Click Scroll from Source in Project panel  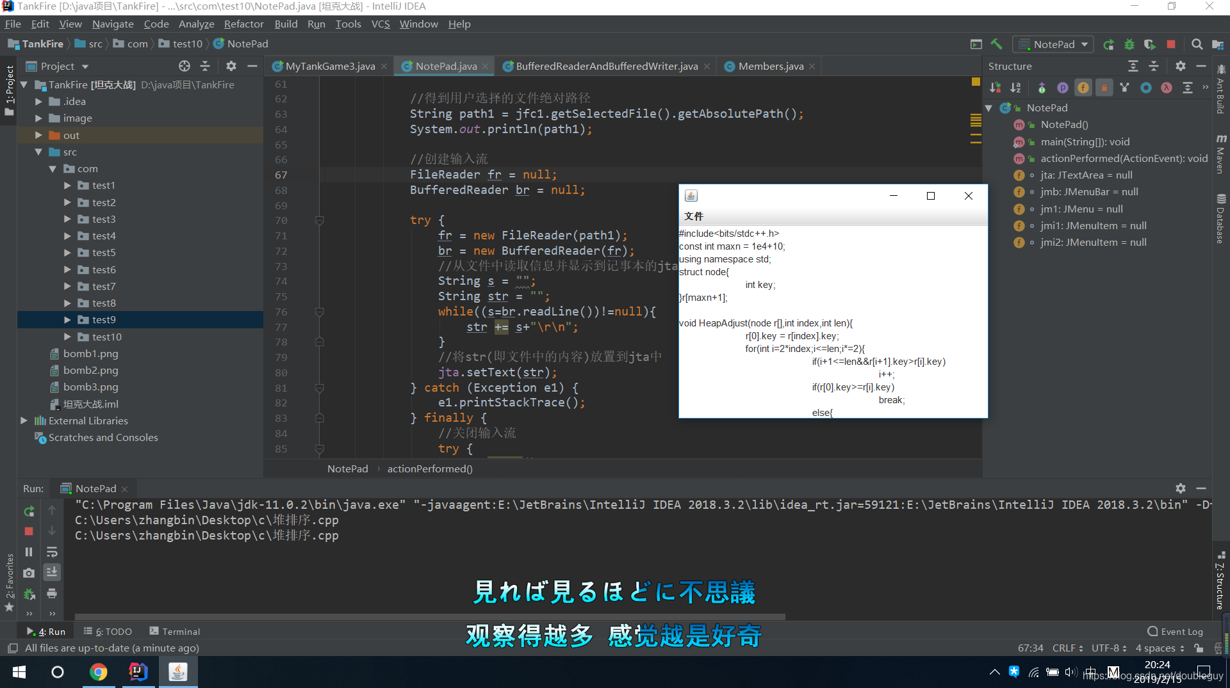pos(184,66)
